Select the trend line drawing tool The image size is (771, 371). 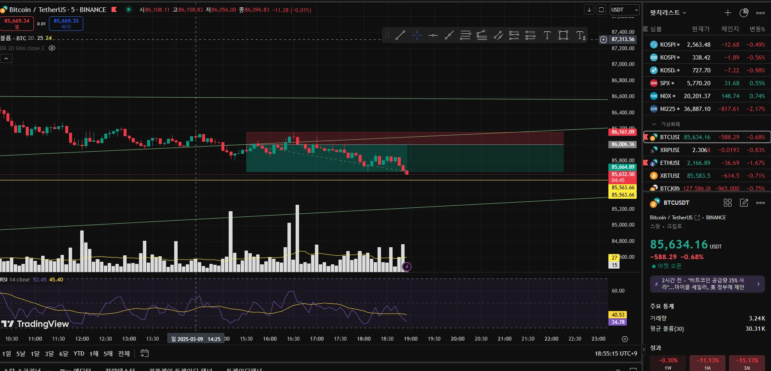pos(400,36)
